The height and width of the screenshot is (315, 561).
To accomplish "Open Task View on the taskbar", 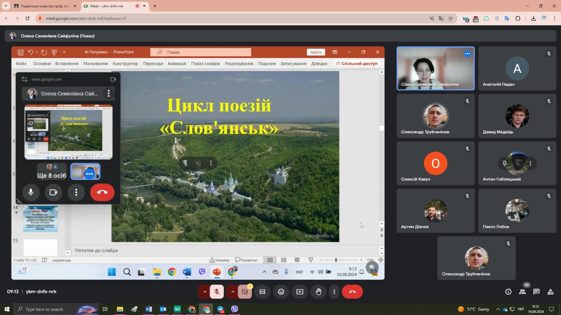I will [x=105, y=309].
